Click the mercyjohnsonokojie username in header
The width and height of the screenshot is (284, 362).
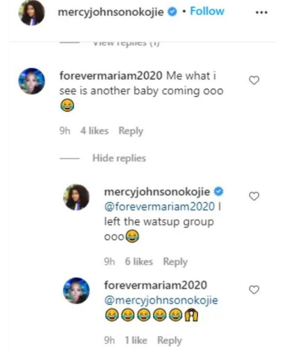coord(111,12)
